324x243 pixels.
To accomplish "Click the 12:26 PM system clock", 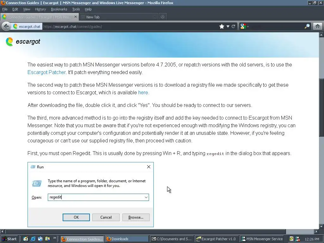I will coord(312,239).
